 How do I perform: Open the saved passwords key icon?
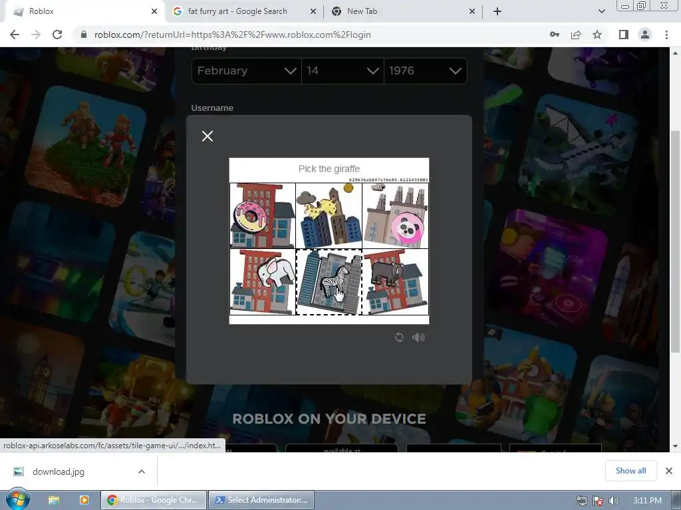(x=555, y=35)
